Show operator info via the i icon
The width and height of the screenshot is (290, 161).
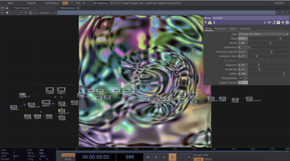214,22
